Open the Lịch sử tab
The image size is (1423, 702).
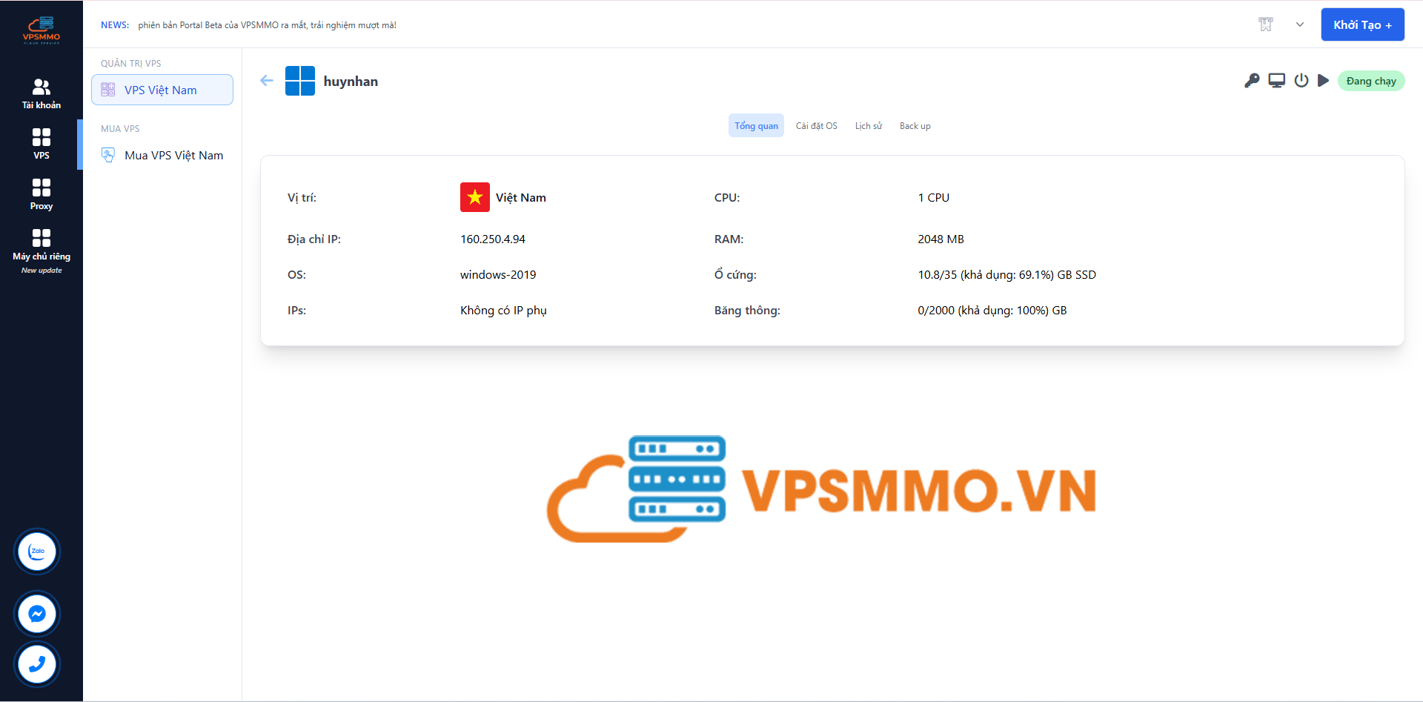coord(868,126)
